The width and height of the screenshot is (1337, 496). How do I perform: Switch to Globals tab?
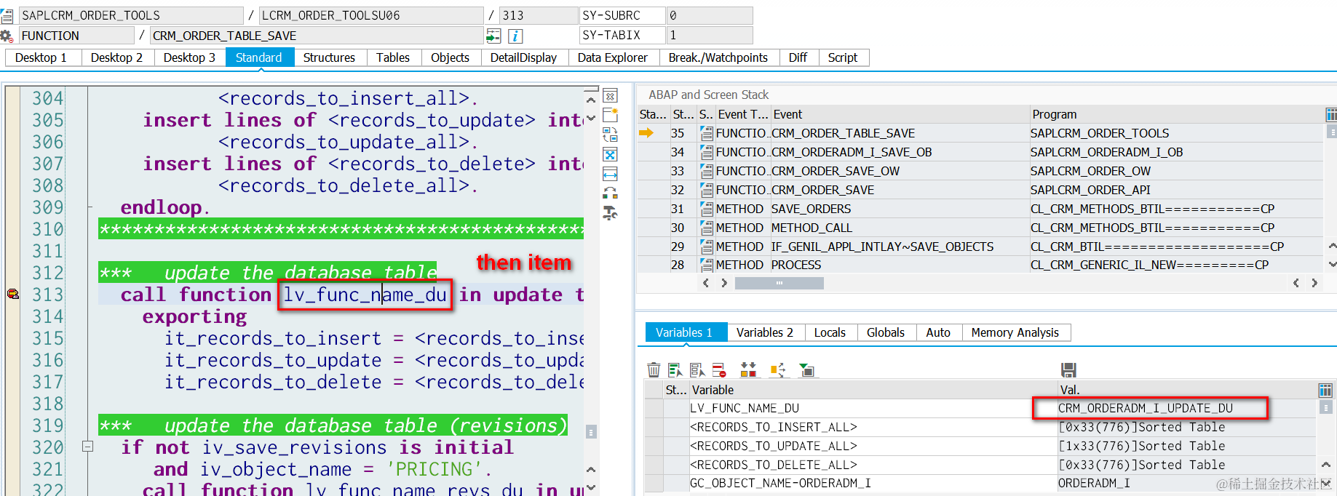pos(886,332)
